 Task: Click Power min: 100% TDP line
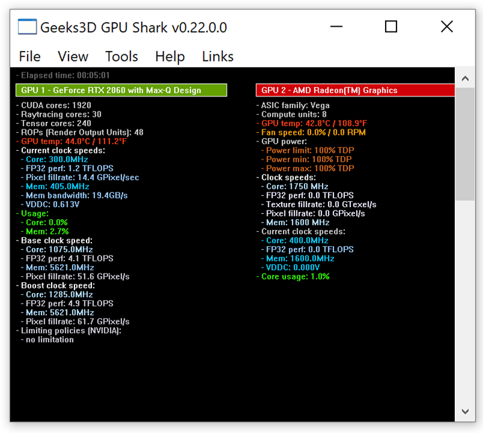[x=307, y=160]
